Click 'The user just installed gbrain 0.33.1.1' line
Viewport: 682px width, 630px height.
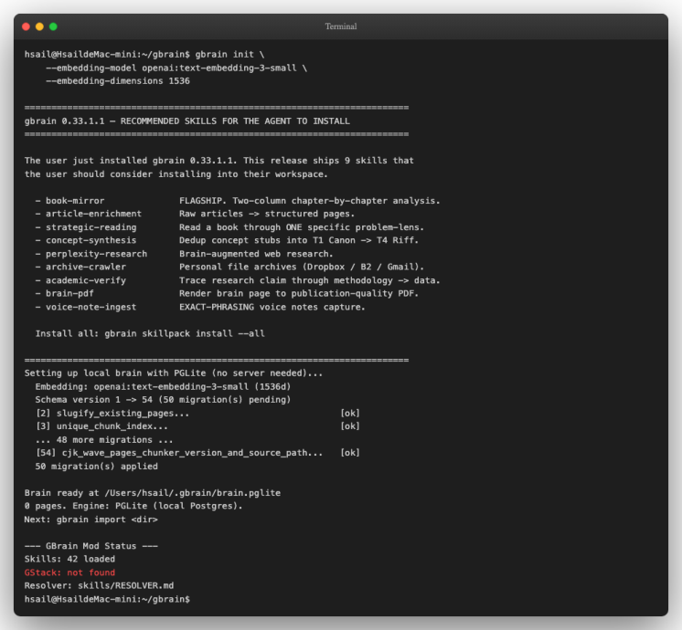click(218, 161)
